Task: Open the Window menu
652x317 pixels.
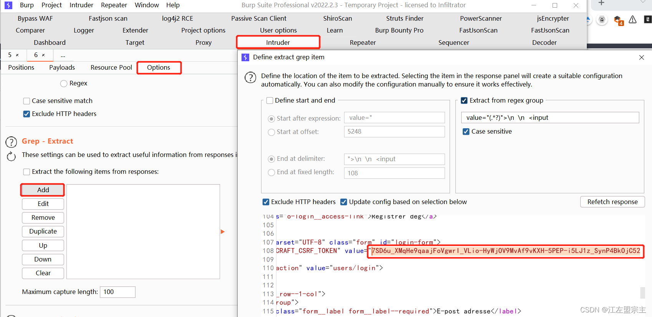Action: [147, 5]
